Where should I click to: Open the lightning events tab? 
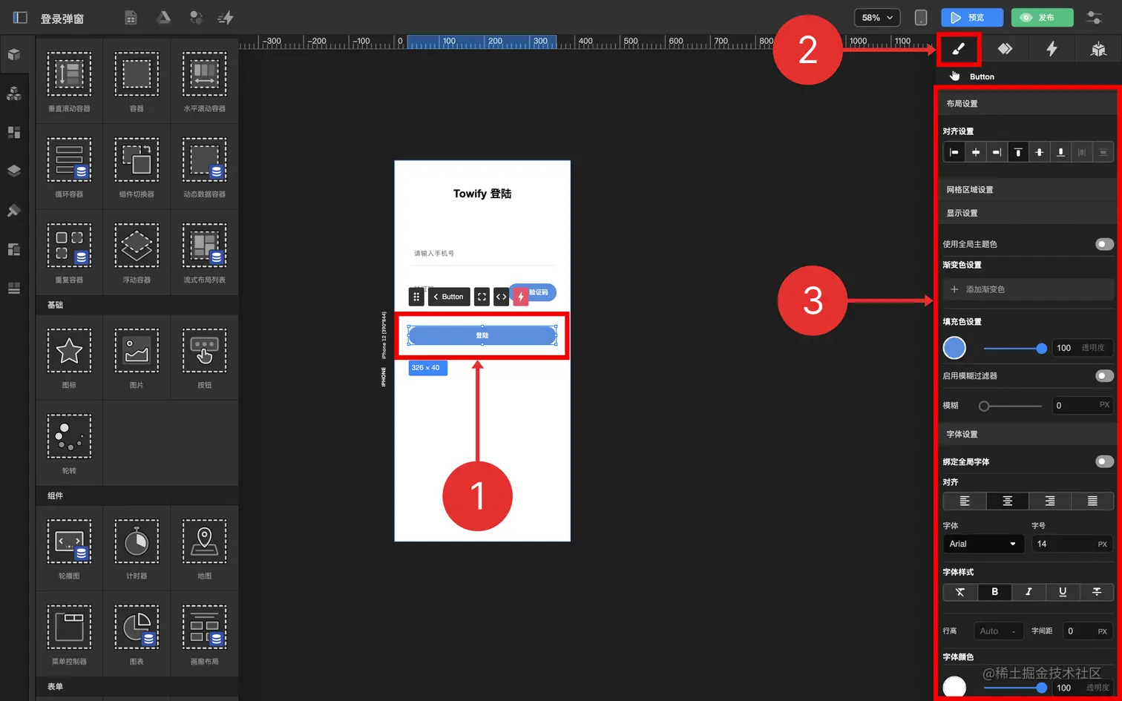[x=1052, y=49]
